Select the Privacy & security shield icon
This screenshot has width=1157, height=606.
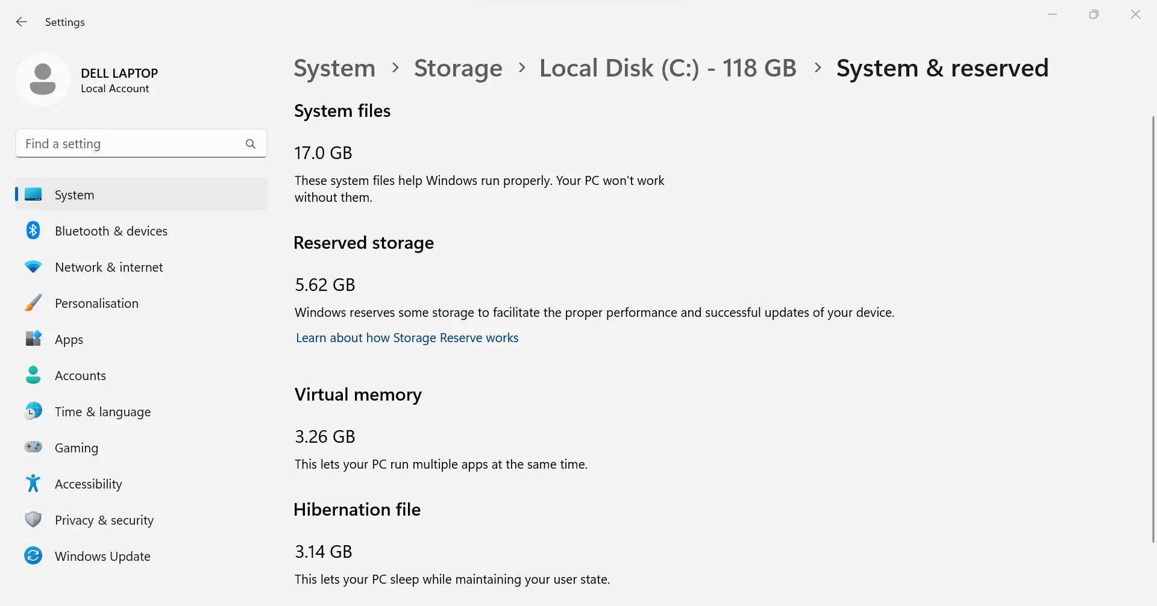tap(33, 519)
